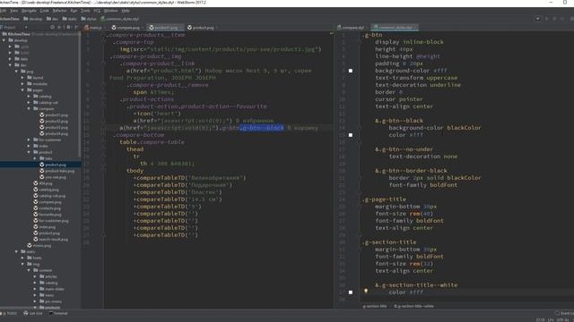574x322 pixels.
Task: Open the VCS menu
Action: tap(97, 11)
